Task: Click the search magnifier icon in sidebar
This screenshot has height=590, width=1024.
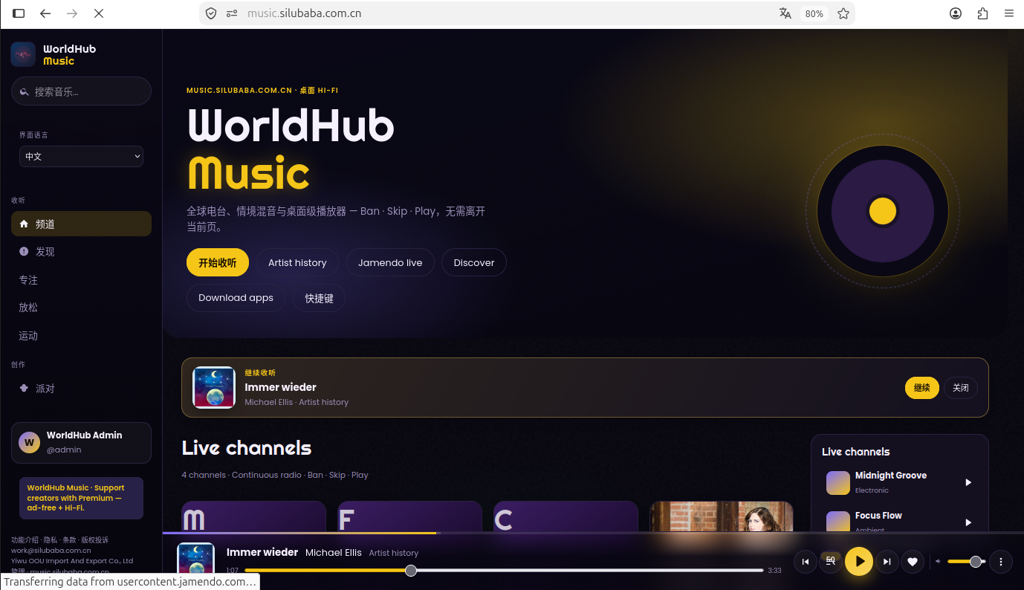Action: [x=25, y=91]
